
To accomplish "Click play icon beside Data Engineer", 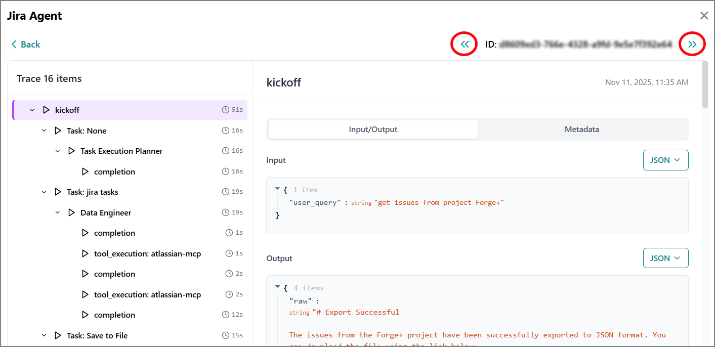I will [x=71, y=212].
